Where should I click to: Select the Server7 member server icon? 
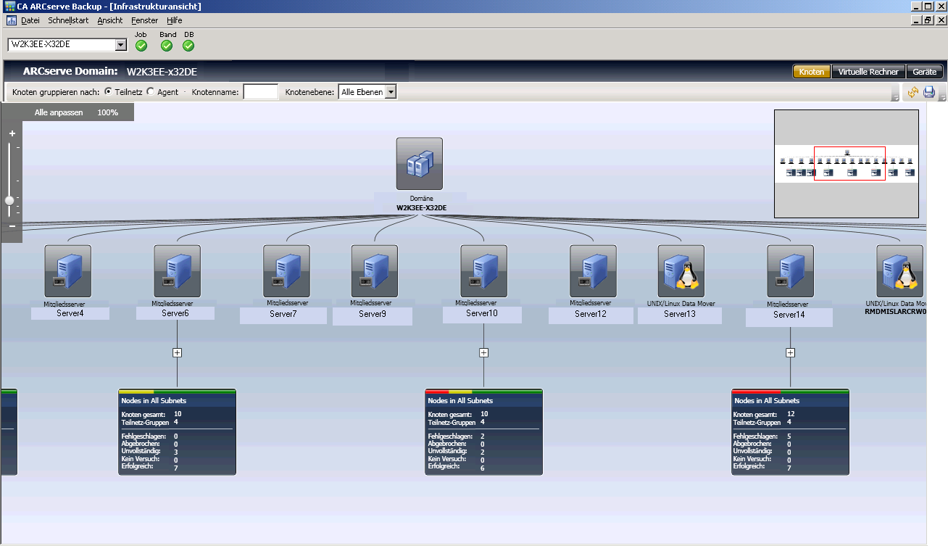pos(287,271)
